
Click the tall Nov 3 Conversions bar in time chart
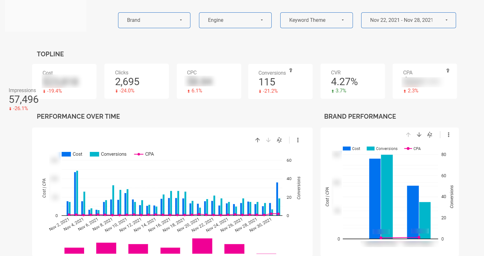[77, 193]
